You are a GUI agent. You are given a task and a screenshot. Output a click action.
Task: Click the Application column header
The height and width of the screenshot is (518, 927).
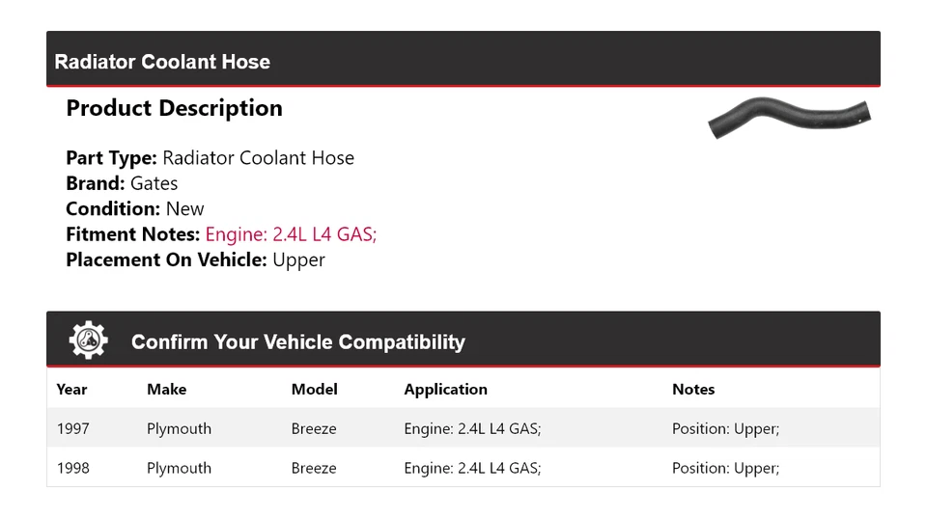click(x=445, y=390)
